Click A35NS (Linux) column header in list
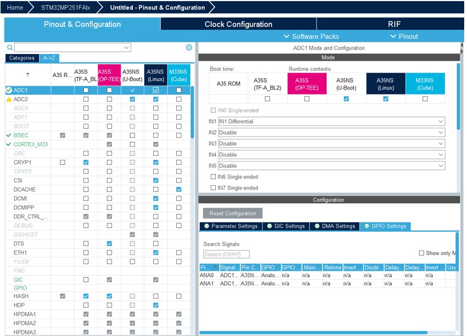 click(x=155, y=75)
